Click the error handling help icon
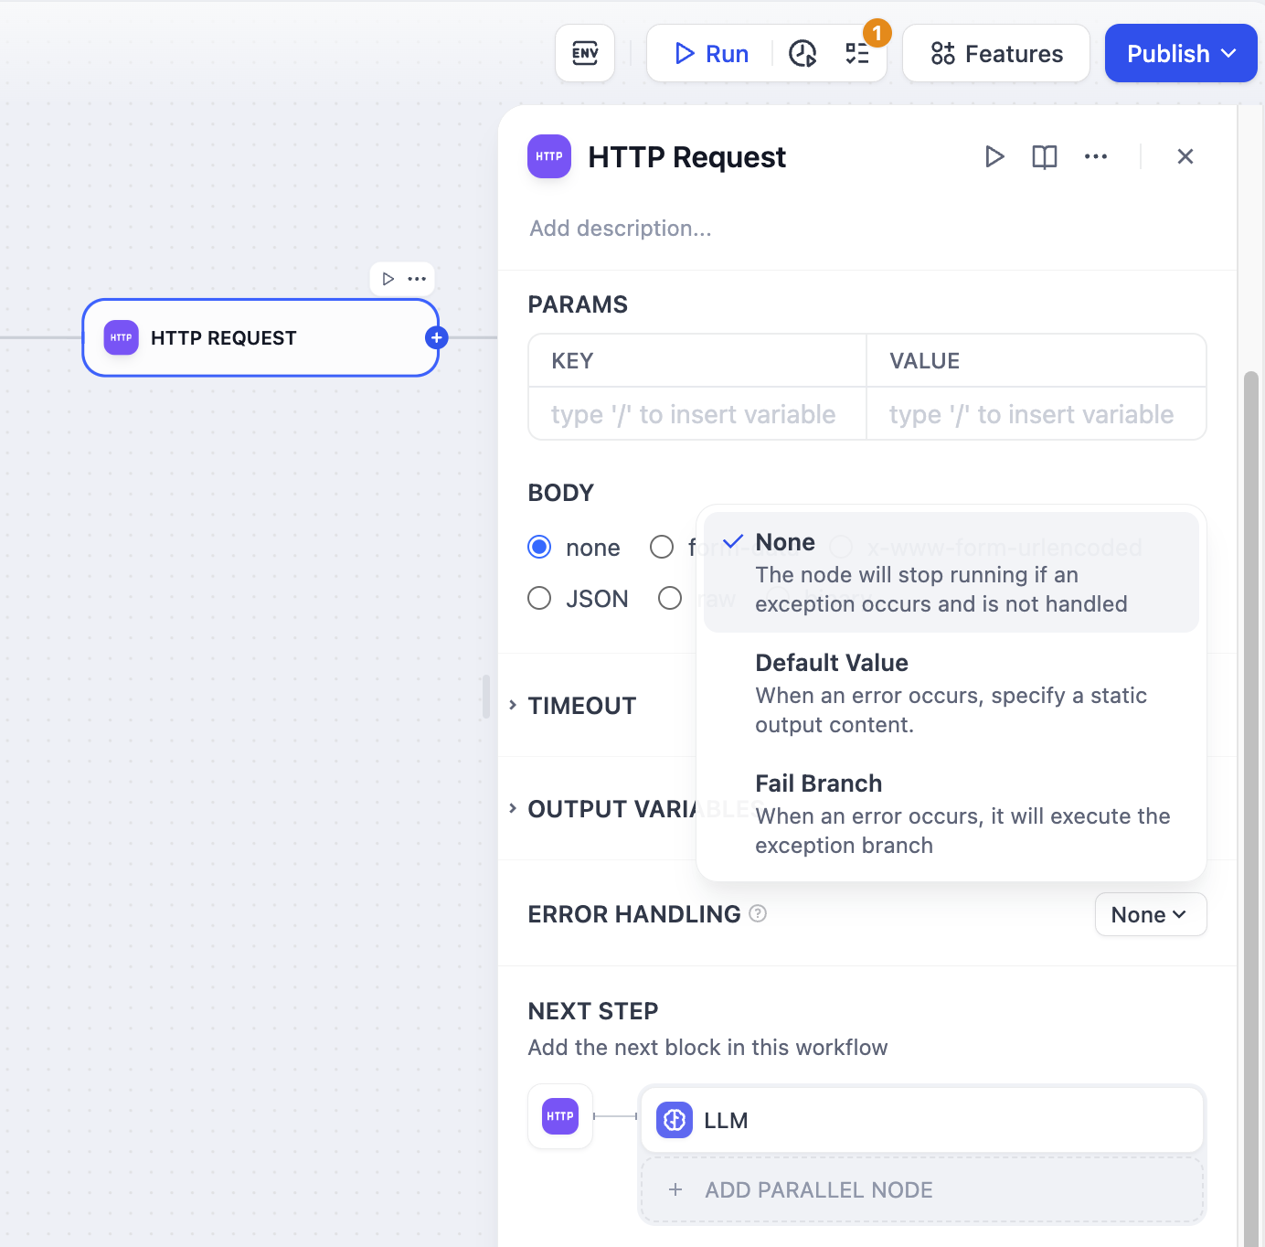 click(758, 913)
